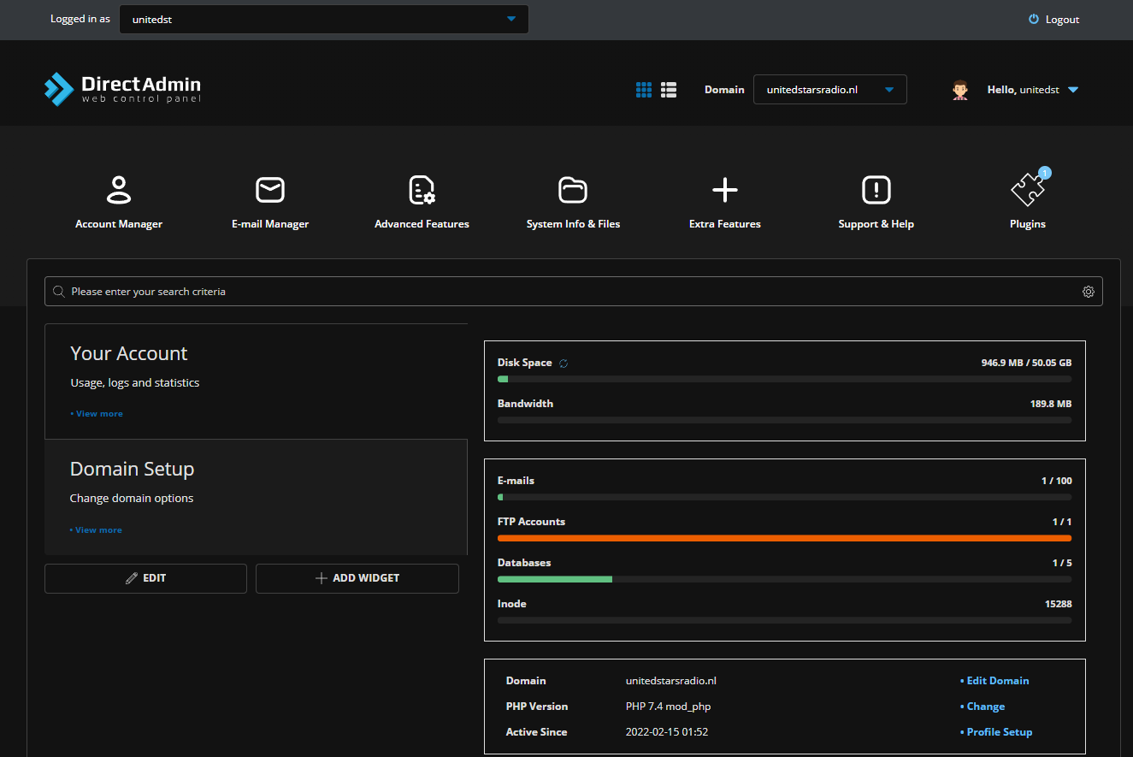Open the Plugins puzzle piece icon
Viewport: 1133px width, 757px height.
[1027, 190]
